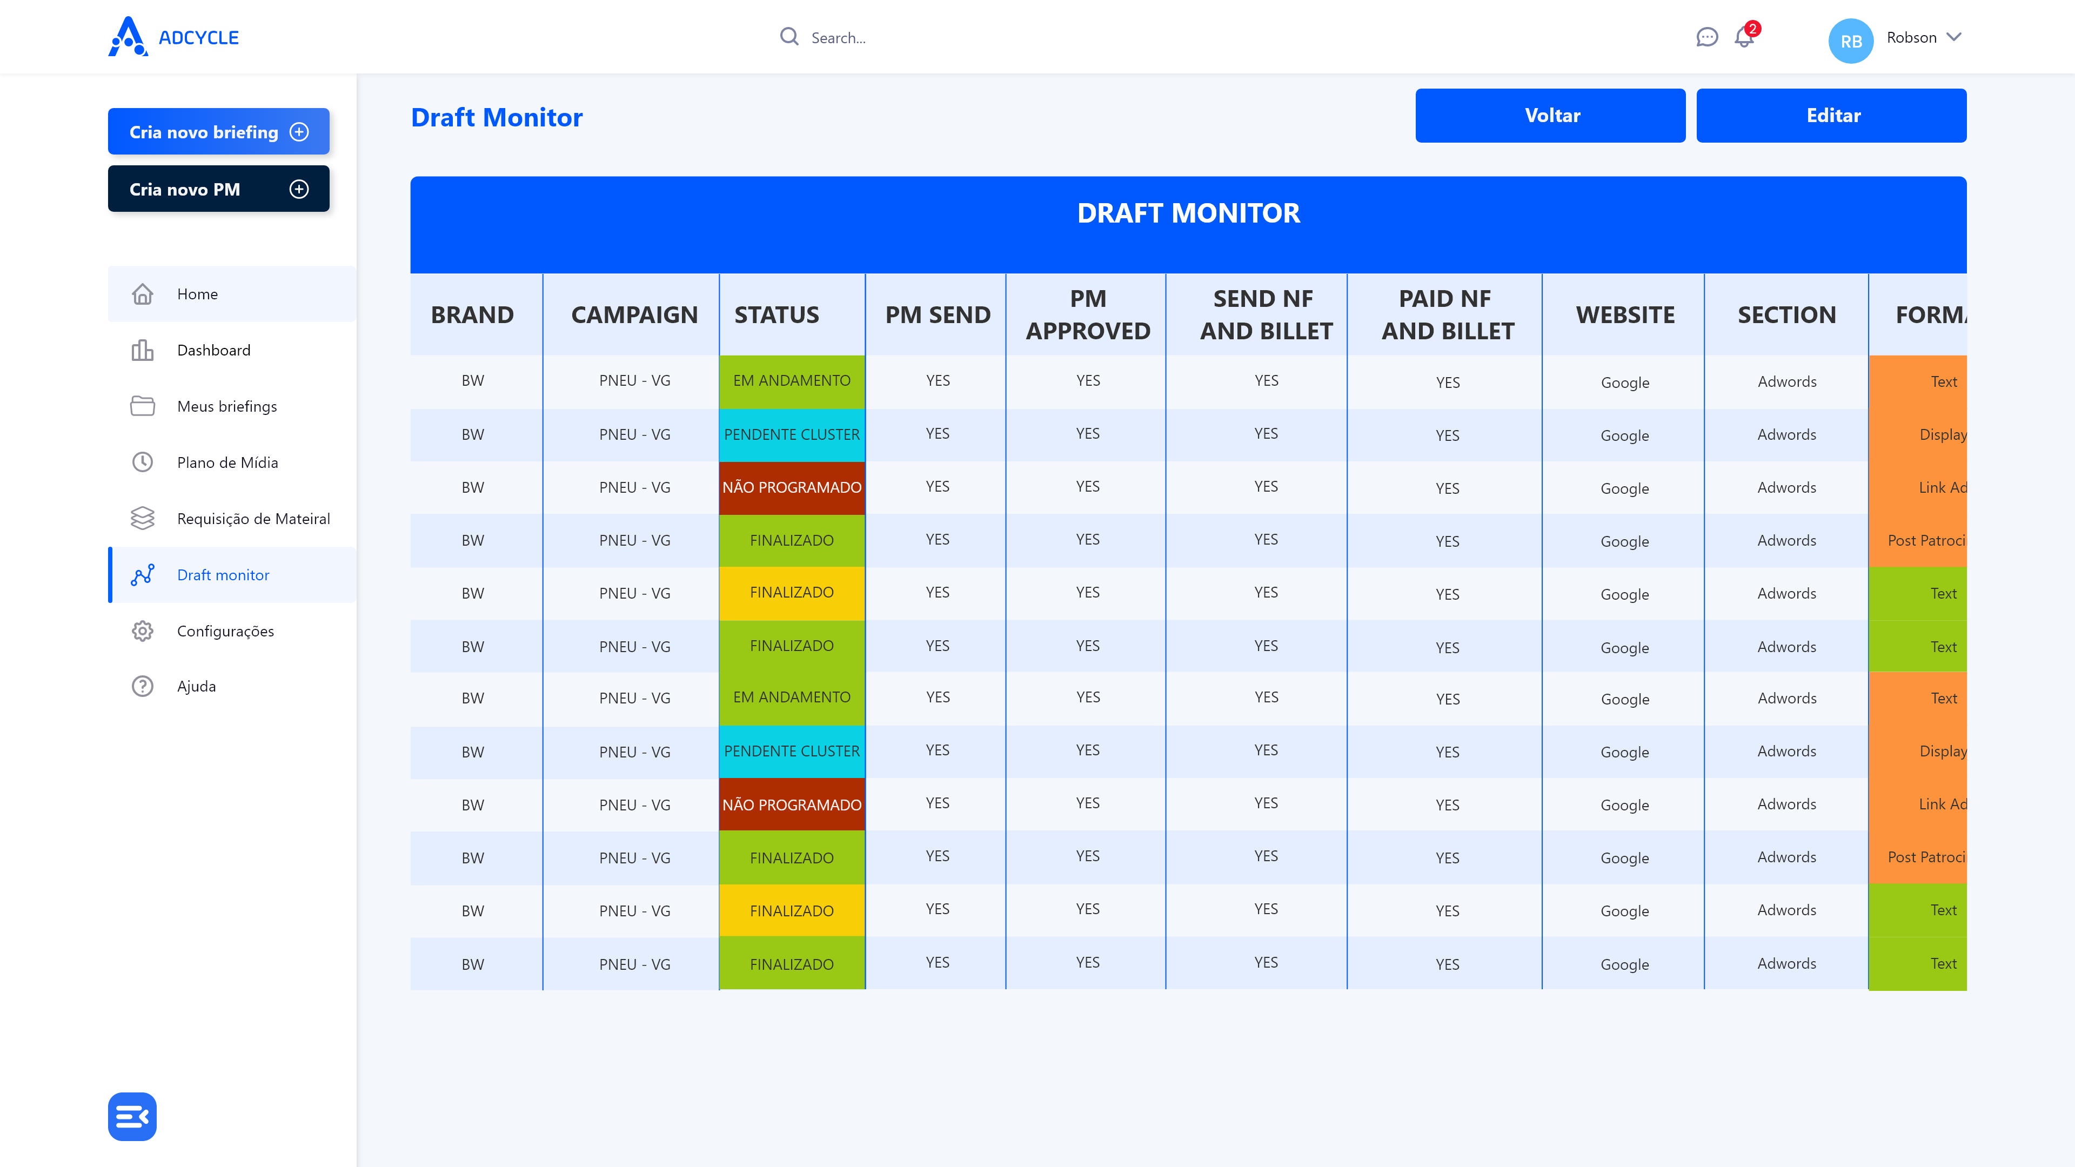
Task: Click the Cria novo PM button
Action: tap(218, 189)
